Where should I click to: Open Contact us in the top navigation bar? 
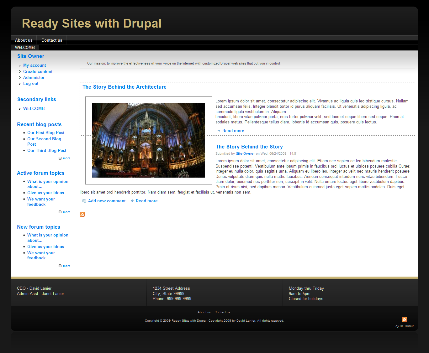coord(52,40)
